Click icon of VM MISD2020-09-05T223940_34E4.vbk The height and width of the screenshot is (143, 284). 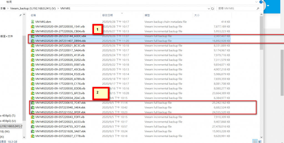tap(33, 107)
